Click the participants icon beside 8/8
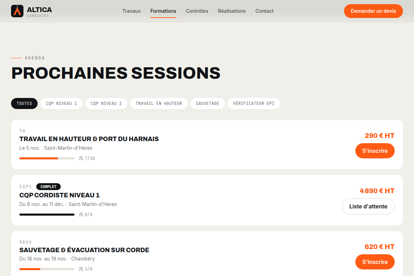The height and width of the screenshot is (276, 414). pos(81,215)
